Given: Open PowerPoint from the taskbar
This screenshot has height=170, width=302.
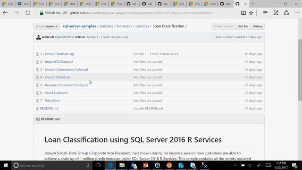Looking at the screenshot, I should click(146, 165).
